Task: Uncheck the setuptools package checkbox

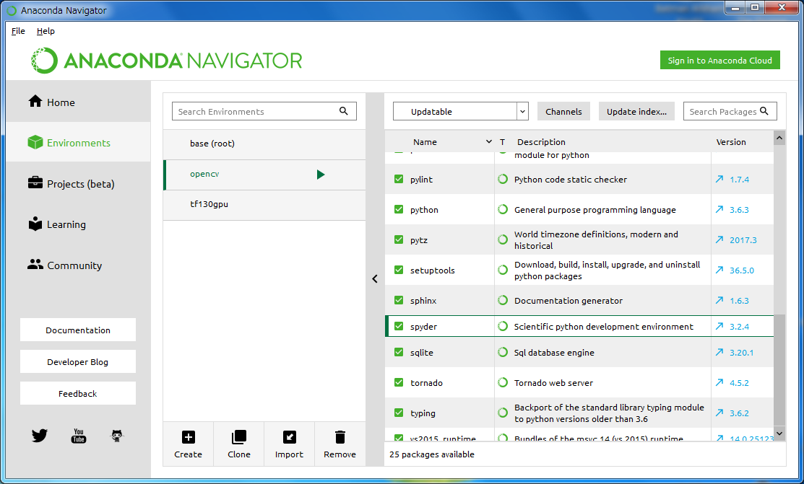Action: (399, 270)
